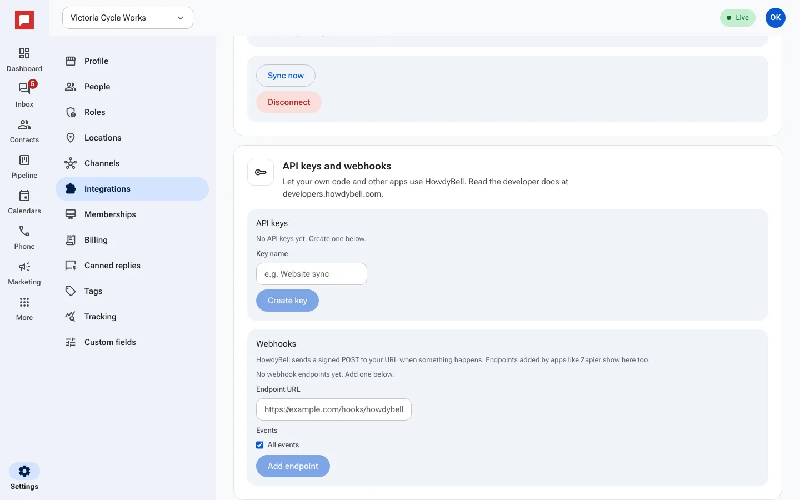Open the Integrations settings section
The image size is (800, 500).
[132, 189]
